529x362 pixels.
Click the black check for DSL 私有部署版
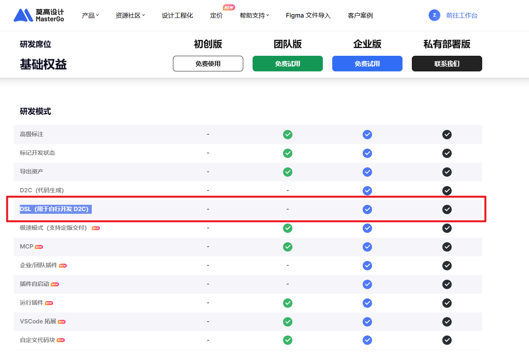(447, 209)
